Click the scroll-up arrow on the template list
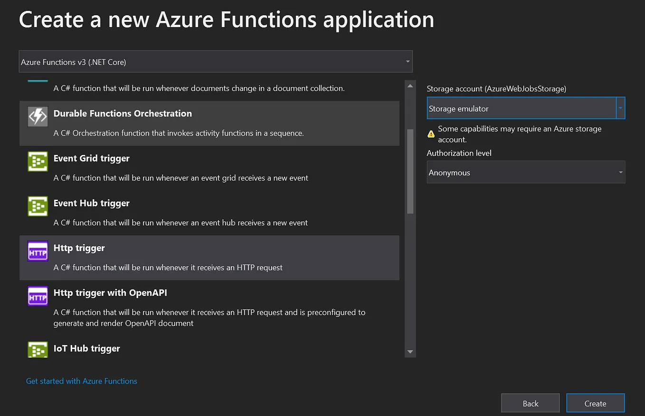Viewport: 645px width, 416px height. click(409, 85)
